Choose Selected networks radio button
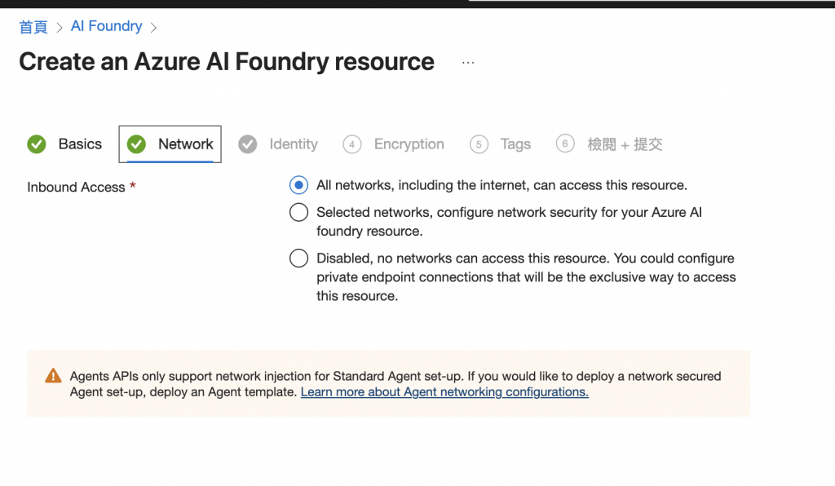This screenshot has width=835, height=486. (299, 213)
